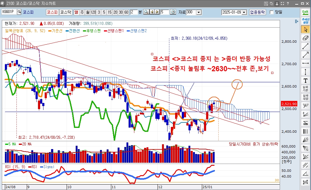Select the 주 weekly period toggle
Image resolution: width=311 pixels, height=190 pixels.
(x=82, y=12)
